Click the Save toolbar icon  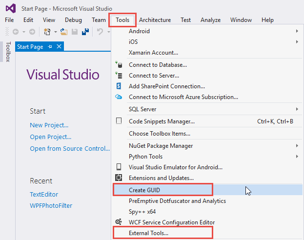[x=75, y=32]
